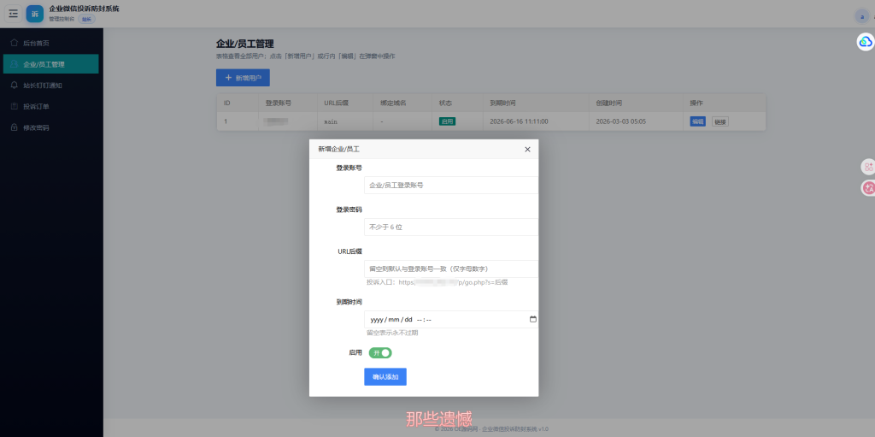The width and height of the screenshot is (875, 437).
Task: Click the 站长钉钉通知 bell icon
Action: [15, 86]
